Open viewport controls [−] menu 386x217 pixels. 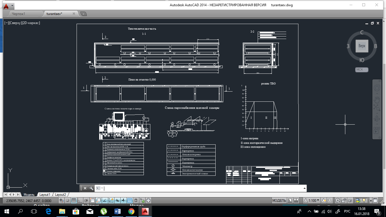point(6,23)
